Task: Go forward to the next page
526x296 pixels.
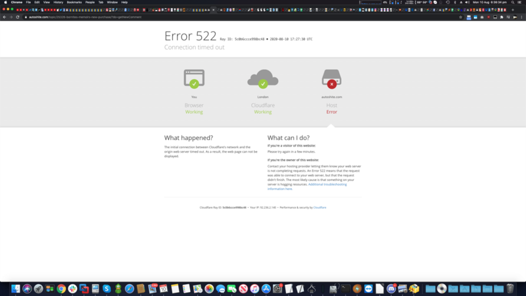Action: pyautogui.click(x=11, y=17)
